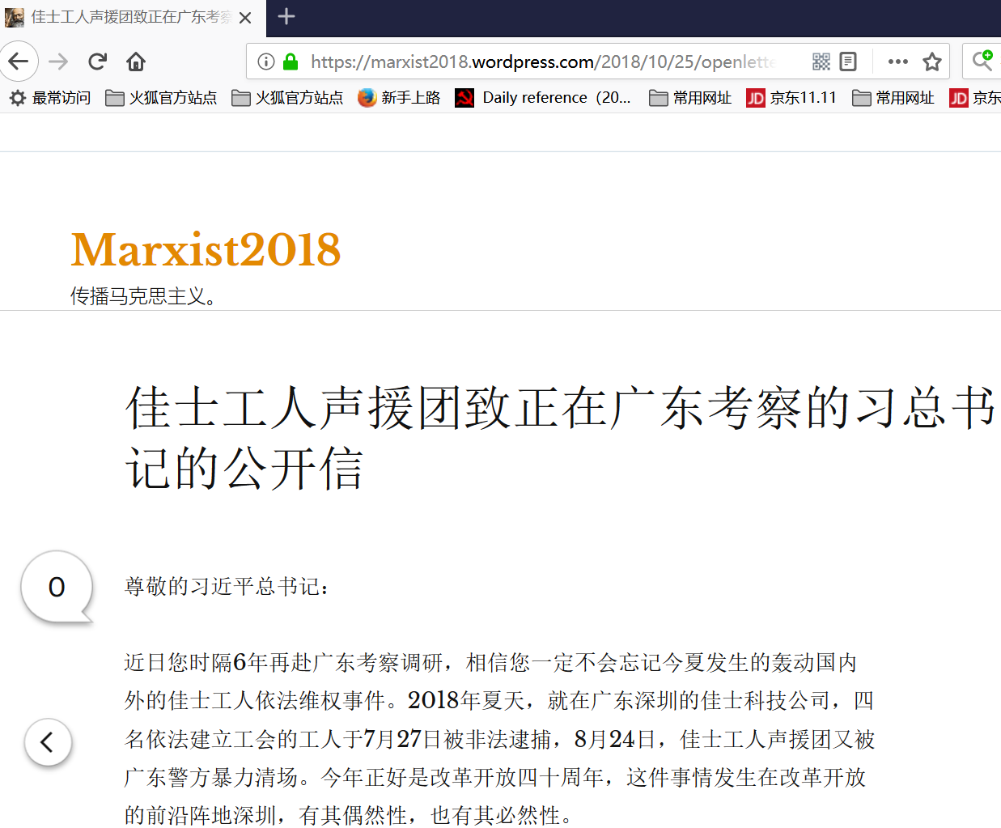Bookmark this page with the star
Screen dimensions: 1001x828
(932, 62)
